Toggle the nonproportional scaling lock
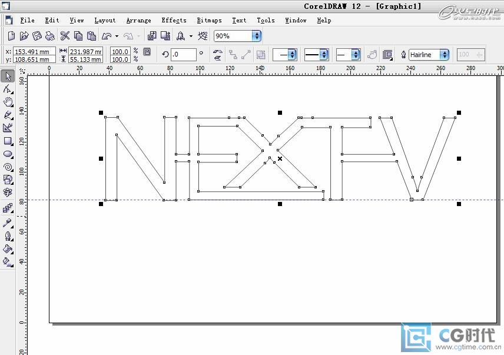 click(147, 52)
